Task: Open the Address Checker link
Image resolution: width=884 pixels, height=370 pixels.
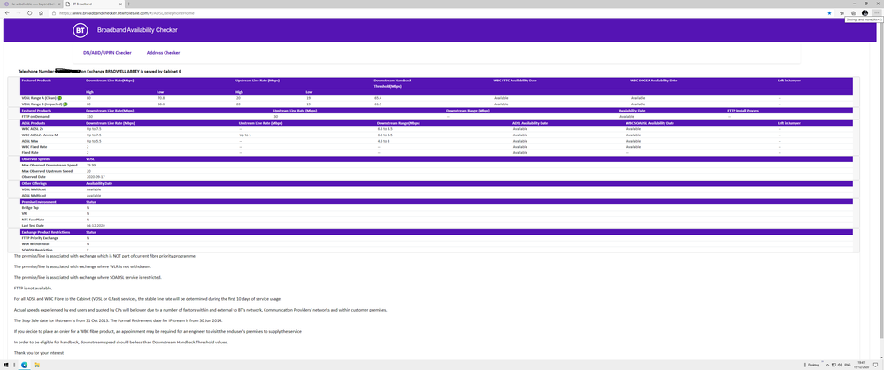Action: 163,53
